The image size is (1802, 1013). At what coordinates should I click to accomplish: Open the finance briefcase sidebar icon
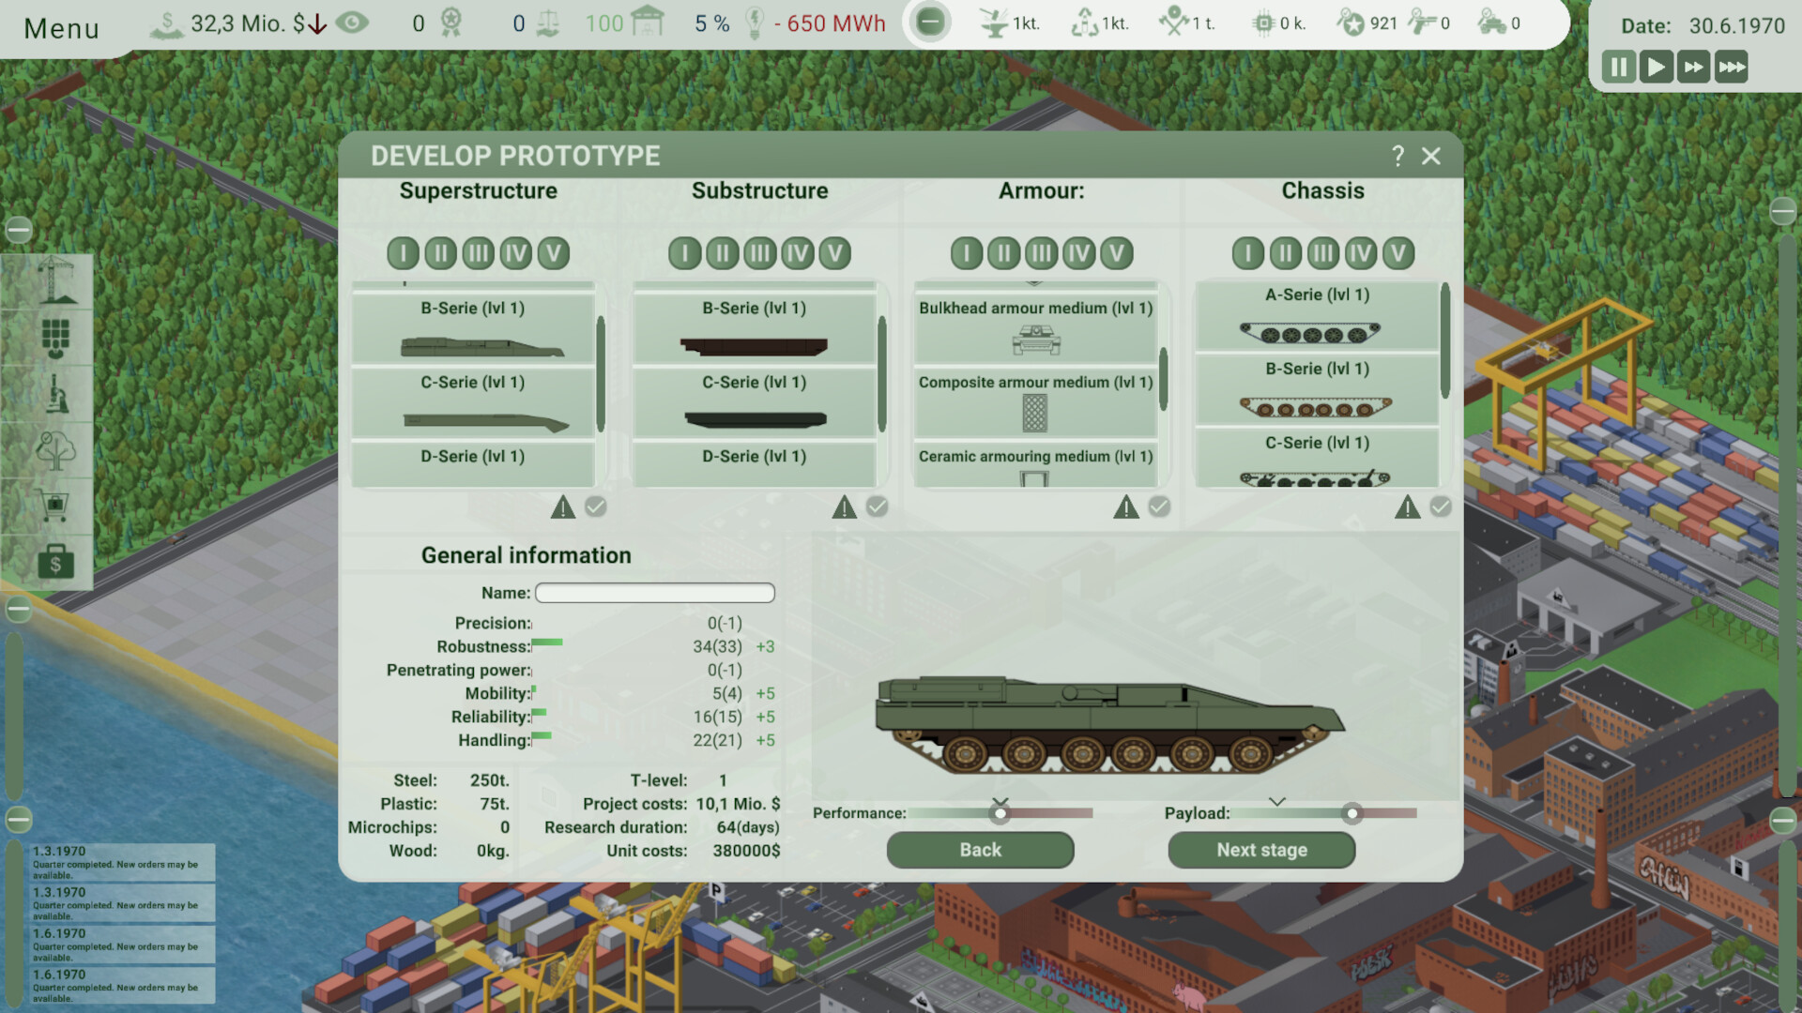55,563
